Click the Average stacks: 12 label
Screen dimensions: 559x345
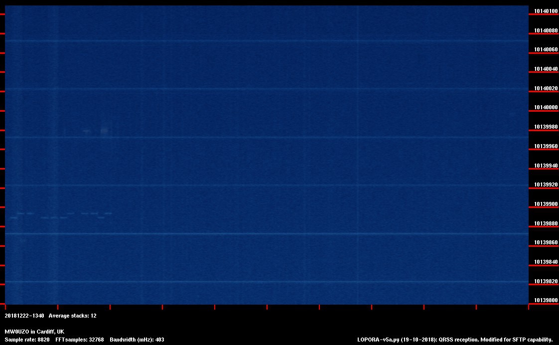pyautogui.click(x=72, y=316)
